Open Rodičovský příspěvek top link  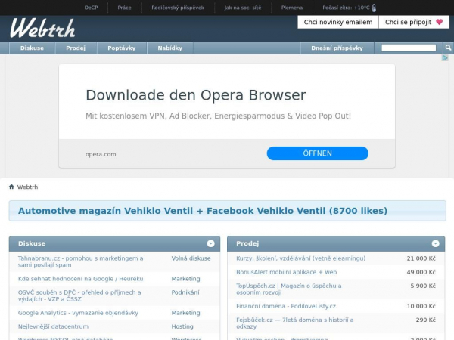(x=178, y=8)
